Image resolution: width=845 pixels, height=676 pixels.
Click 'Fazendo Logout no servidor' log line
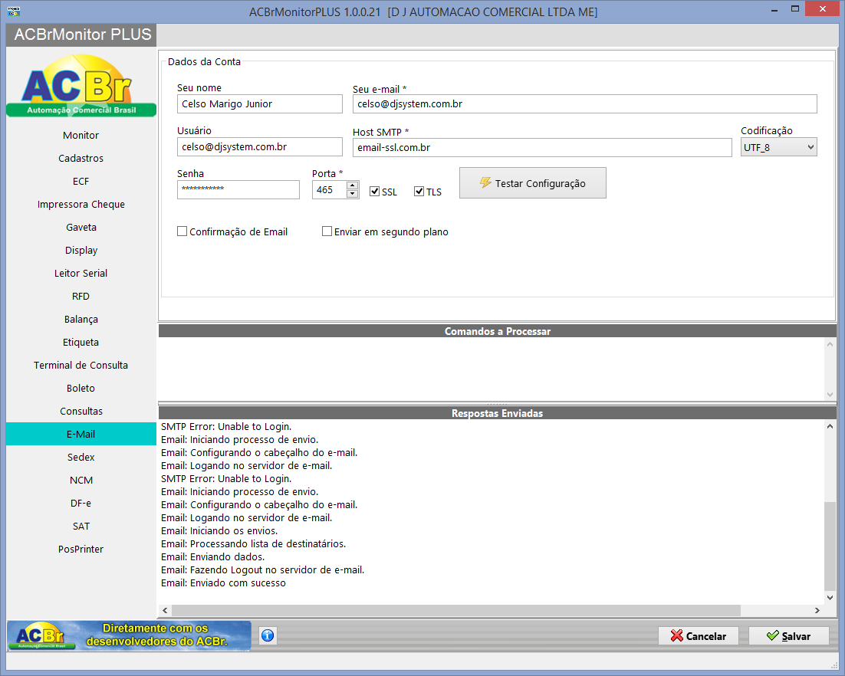click(262, 570)
